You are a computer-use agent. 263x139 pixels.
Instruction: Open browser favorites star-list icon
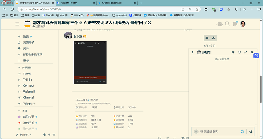pyautogui.click(x=245, y=9)
